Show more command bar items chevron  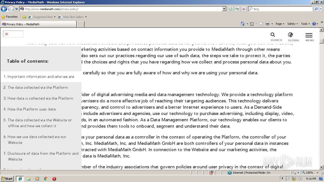pos(322,23)
